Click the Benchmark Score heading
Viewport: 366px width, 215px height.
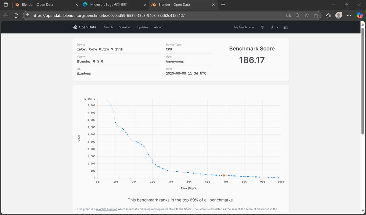pos(252,48)
